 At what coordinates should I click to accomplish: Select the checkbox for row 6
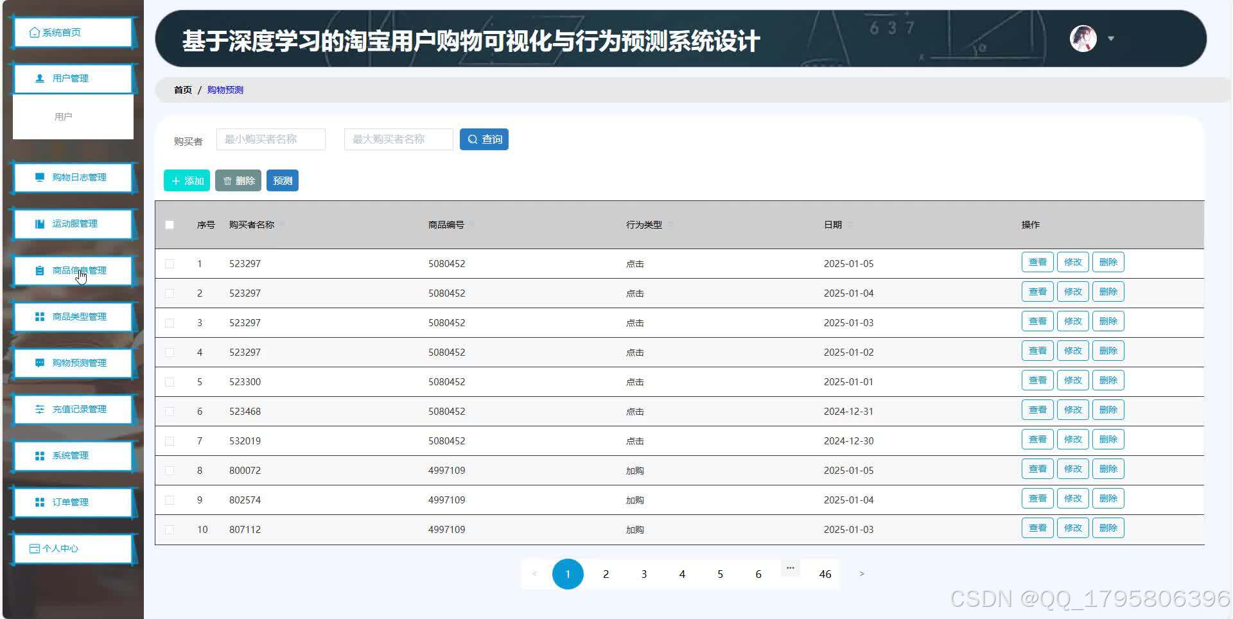tap(170, 412)
